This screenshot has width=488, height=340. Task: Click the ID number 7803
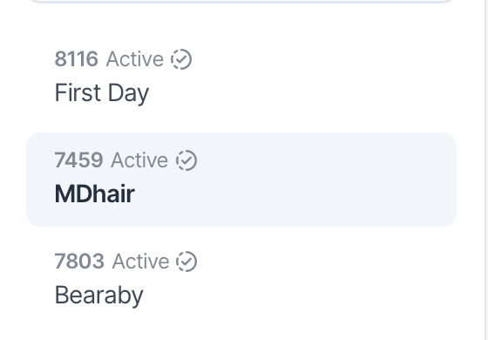click(79, 262)
